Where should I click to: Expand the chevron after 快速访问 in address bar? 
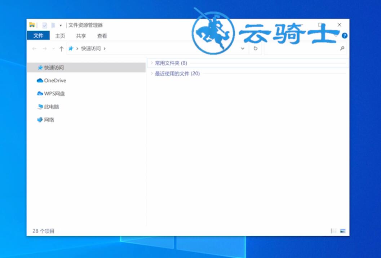[x=105, y=49]
